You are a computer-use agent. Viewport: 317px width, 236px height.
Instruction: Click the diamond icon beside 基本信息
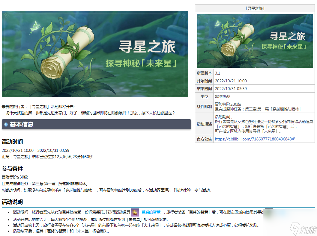6,124
